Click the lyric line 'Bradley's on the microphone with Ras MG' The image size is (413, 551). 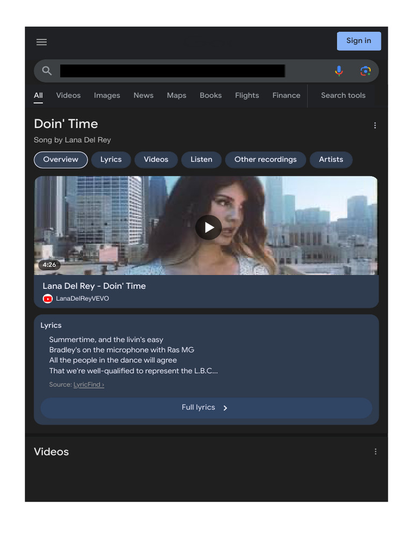pyautogui.click(x=122, y=350)
